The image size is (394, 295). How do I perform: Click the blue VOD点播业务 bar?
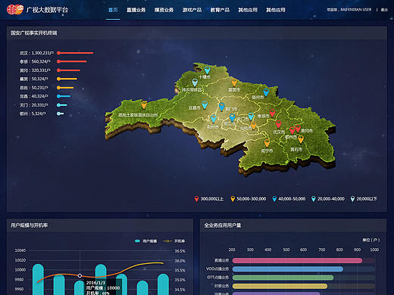coord(288,269)
